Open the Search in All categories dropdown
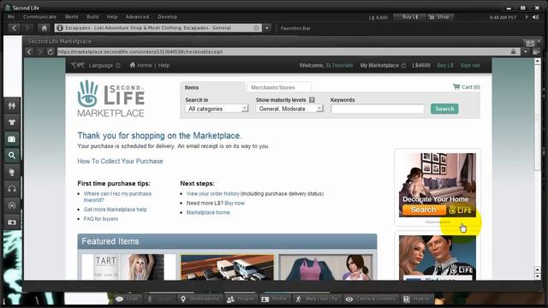Screen dimensions: 548x308 (217, 109)
